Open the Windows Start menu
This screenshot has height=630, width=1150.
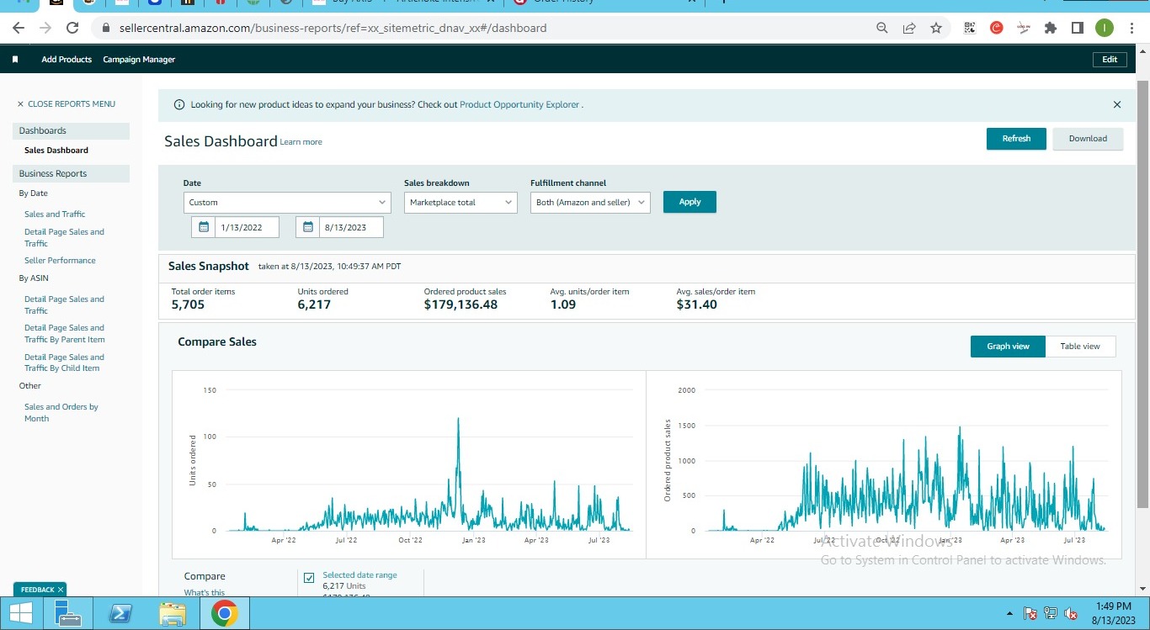click(21, 614)
